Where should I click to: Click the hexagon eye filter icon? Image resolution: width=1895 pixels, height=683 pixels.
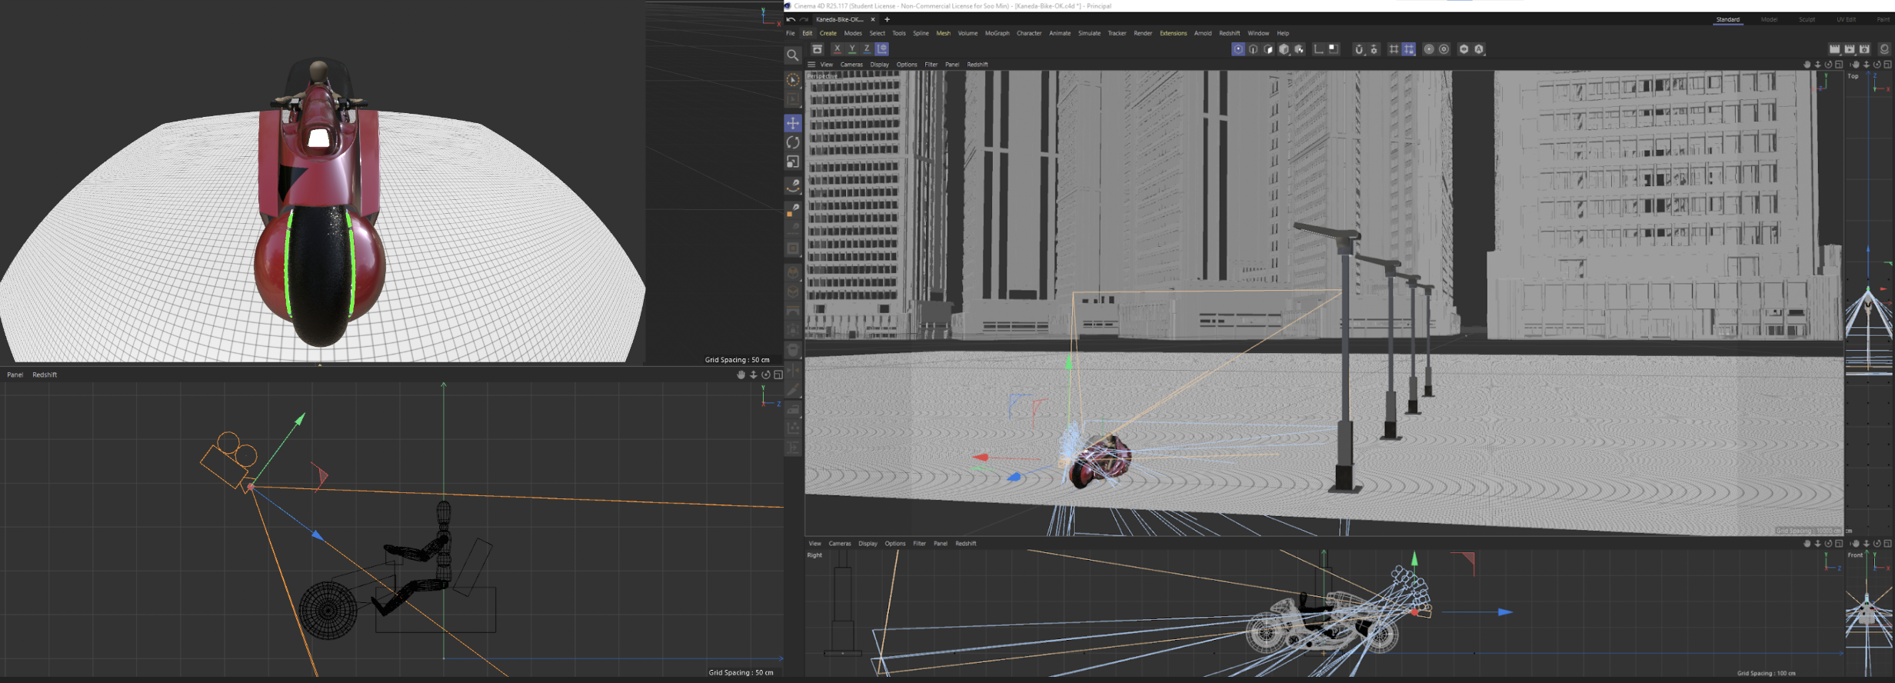coord(1464,49)
